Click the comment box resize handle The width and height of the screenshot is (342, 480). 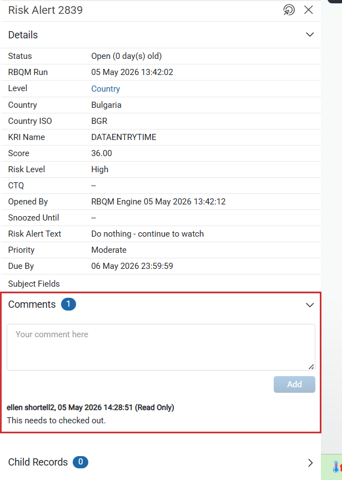(x=311, y=367)
